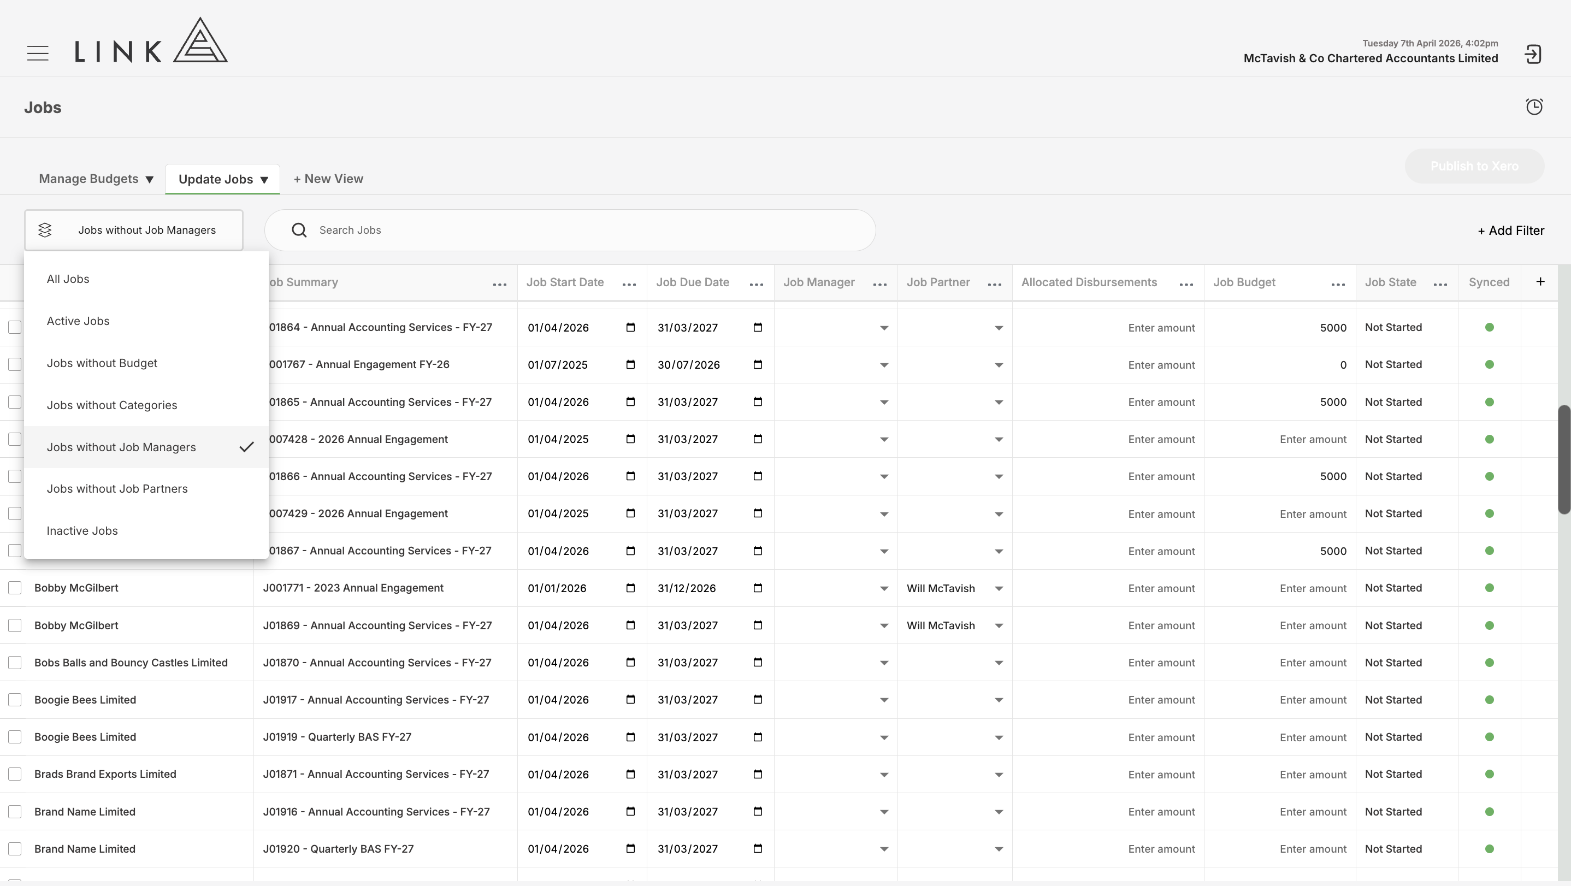Open the Manage Budgets tab
Viewport: 1571px width, 886px height.
pos(96,179)
